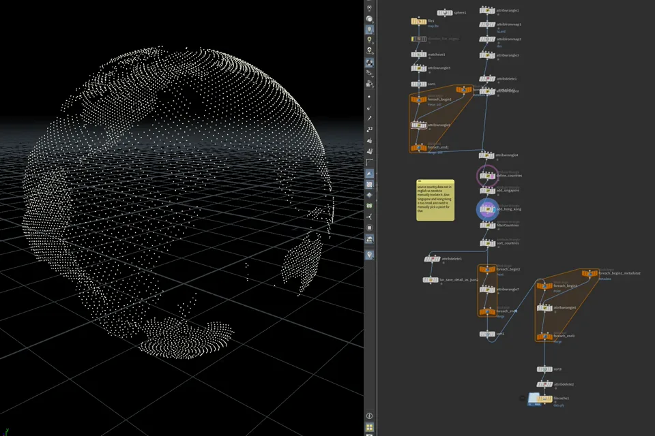Select the attribfrommap2 node
Screen dimensions: 655x436
point(487,40)
